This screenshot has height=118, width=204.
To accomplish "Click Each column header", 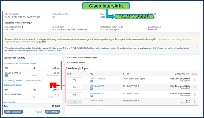I will click(69, 74).
